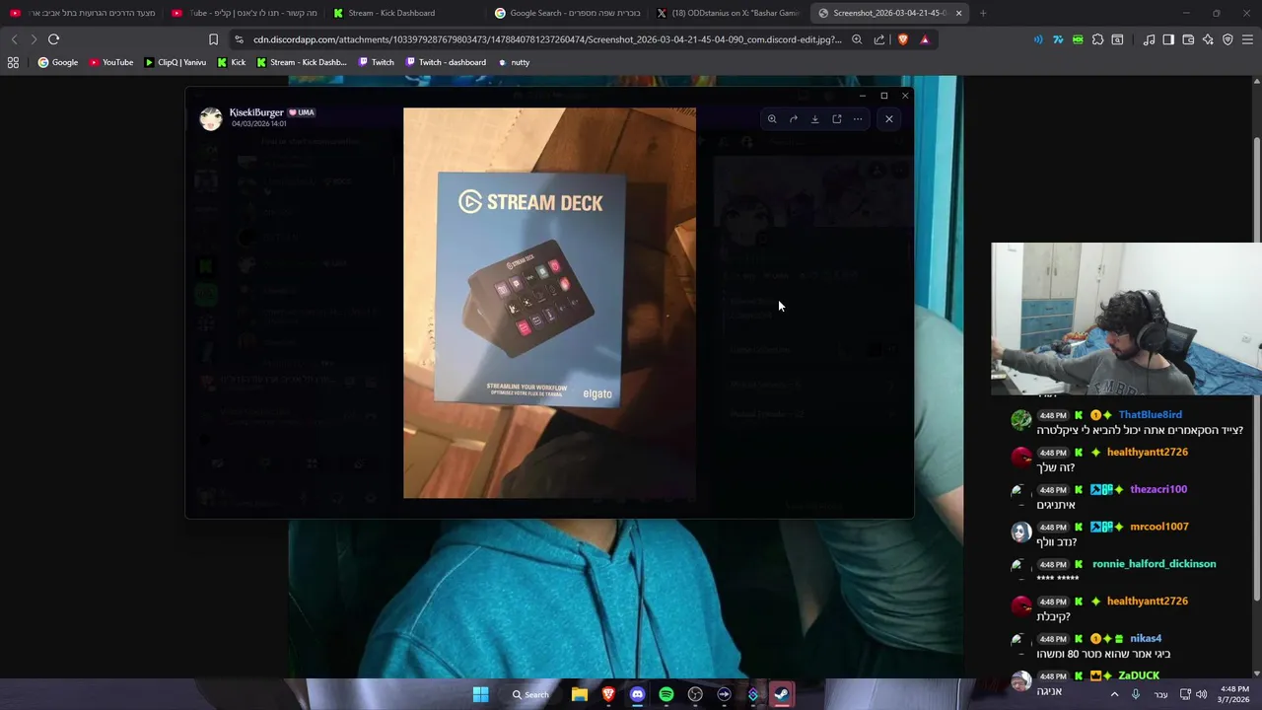Open the YouTube bookmark
The width and height of the screenshot is (1262, 710).
[x=111, y=62]
